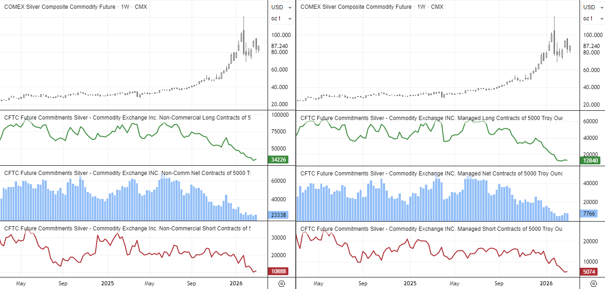Click the 87.240 price label in left chart
Image resolution: width=605 pixels, height=289 pixels.
coord(280,46)
